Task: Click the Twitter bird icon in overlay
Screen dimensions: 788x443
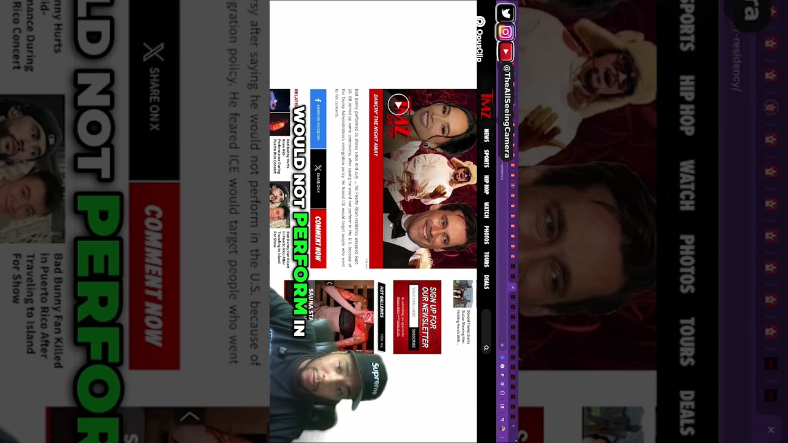Action: 505,12
